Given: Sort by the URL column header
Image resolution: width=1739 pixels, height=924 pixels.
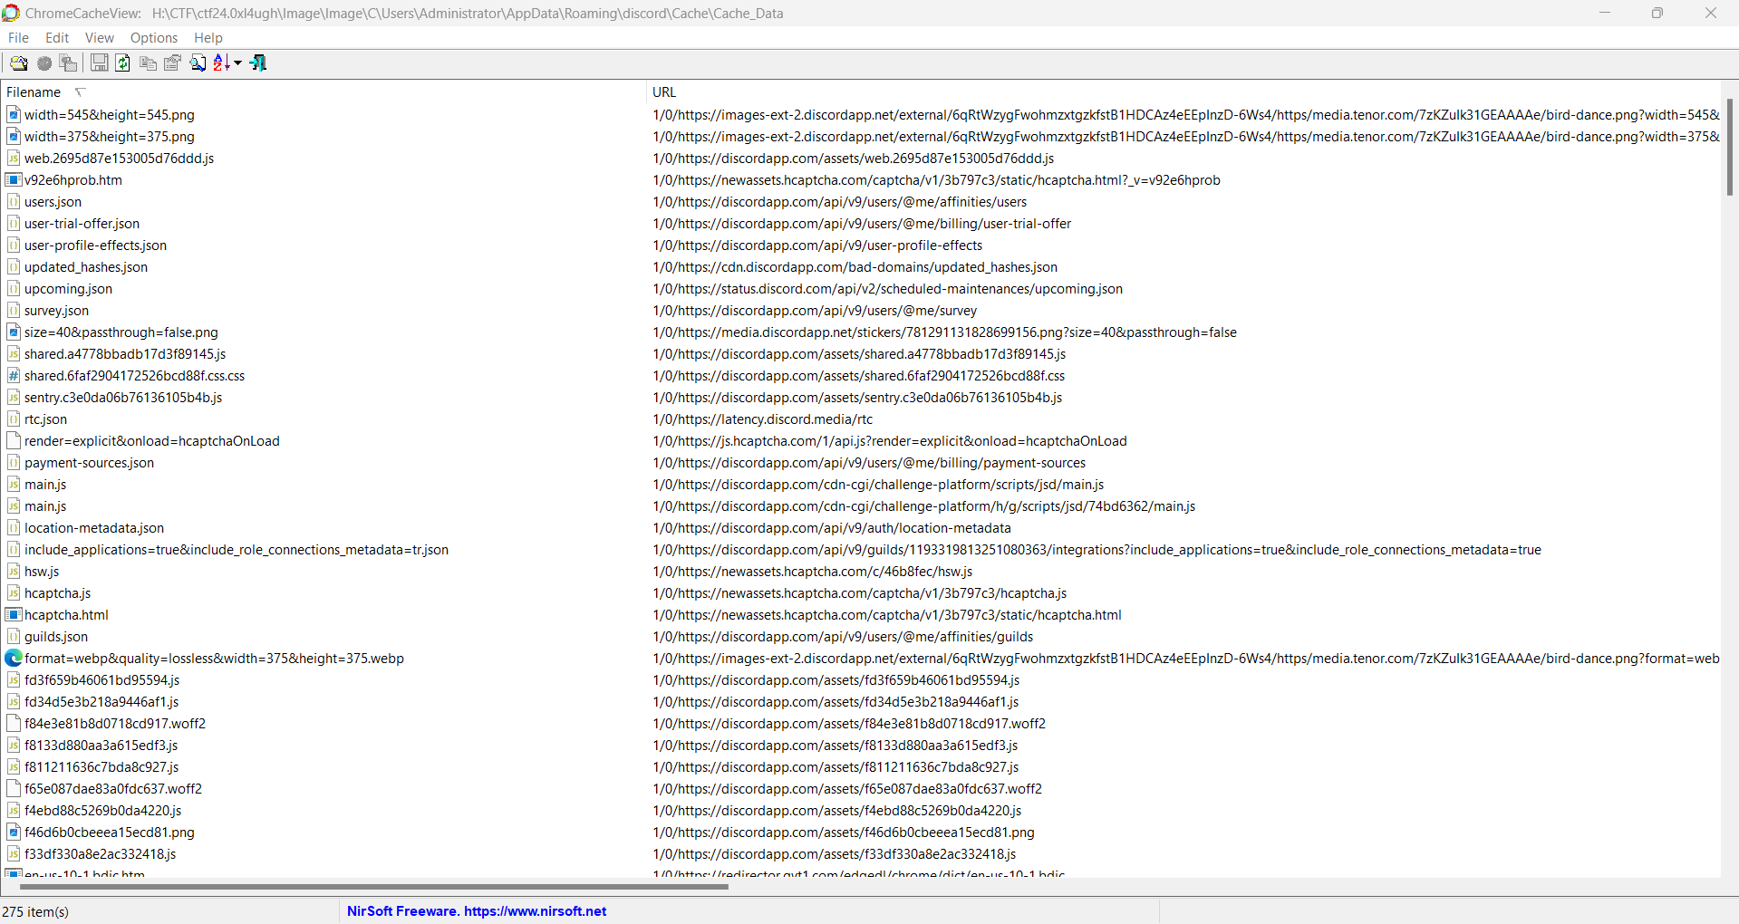Looking at the screenshot, I should [1183, 92].
